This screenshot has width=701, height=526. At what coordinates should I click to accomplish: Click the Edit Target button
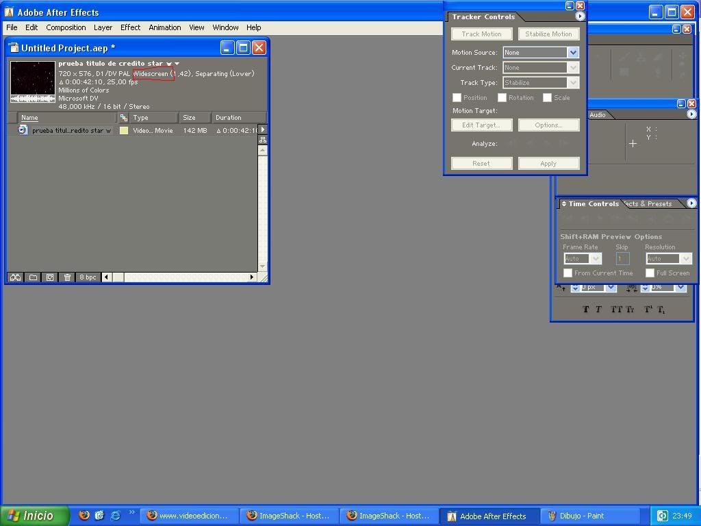481,125
